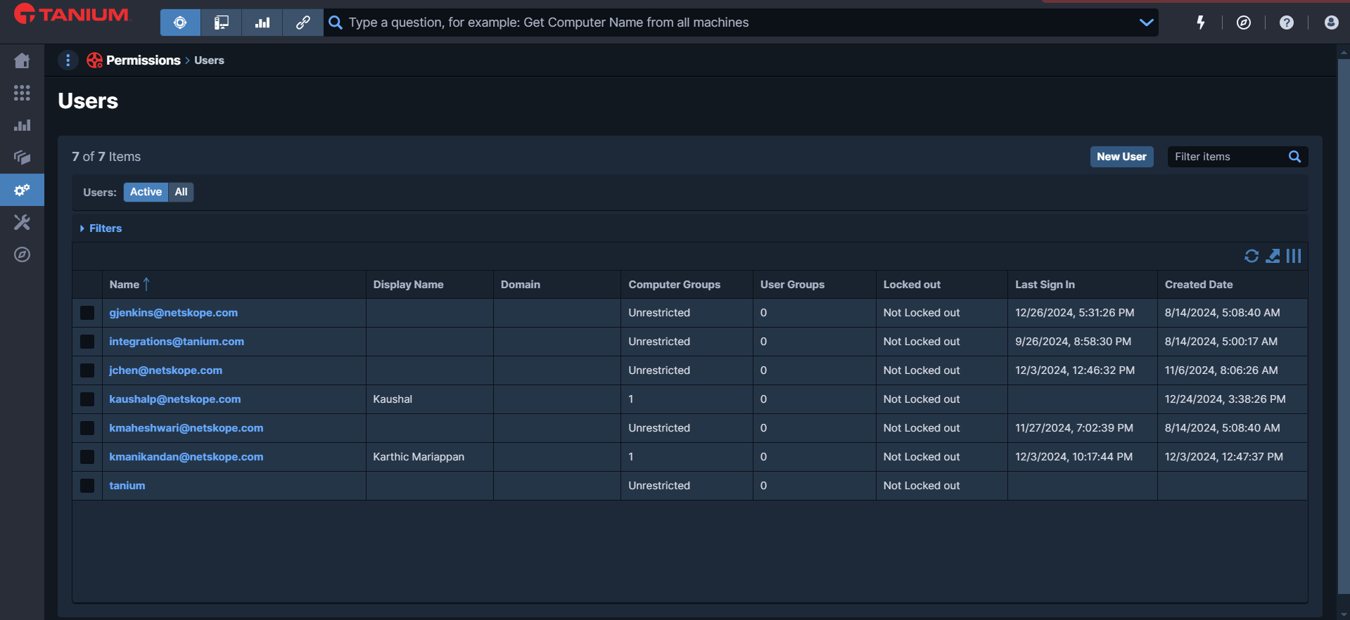Switch users view to All
This screenshot has height=620, width=1350.
tap(181, 192)
